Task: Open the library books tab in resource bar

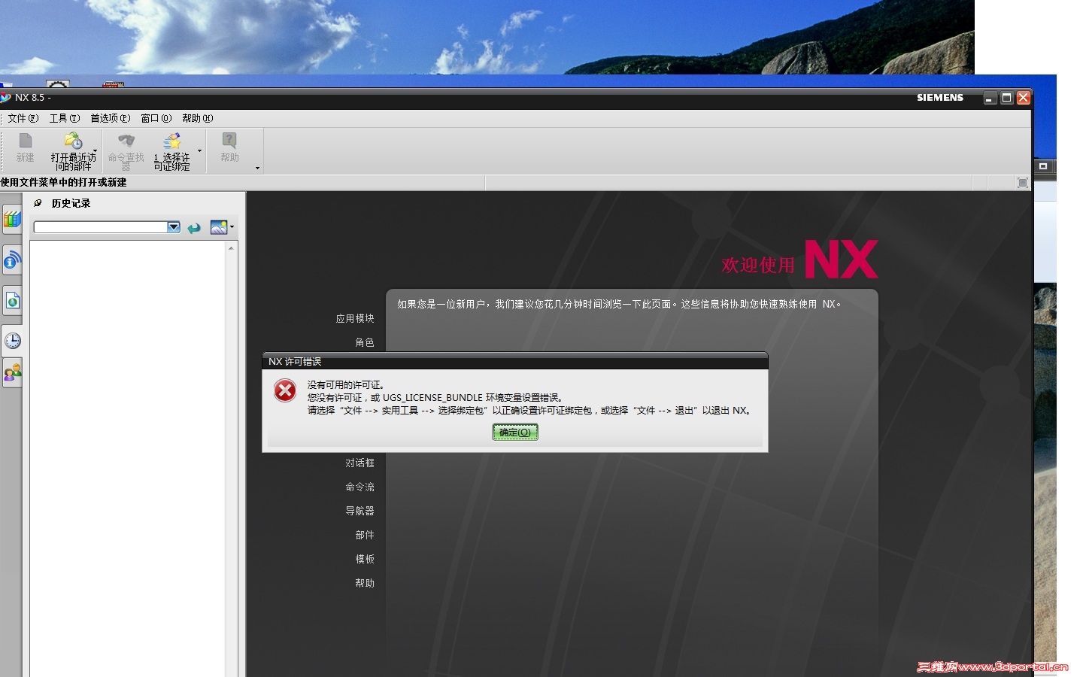Action: pyautogui.click(x=12, y=220)
